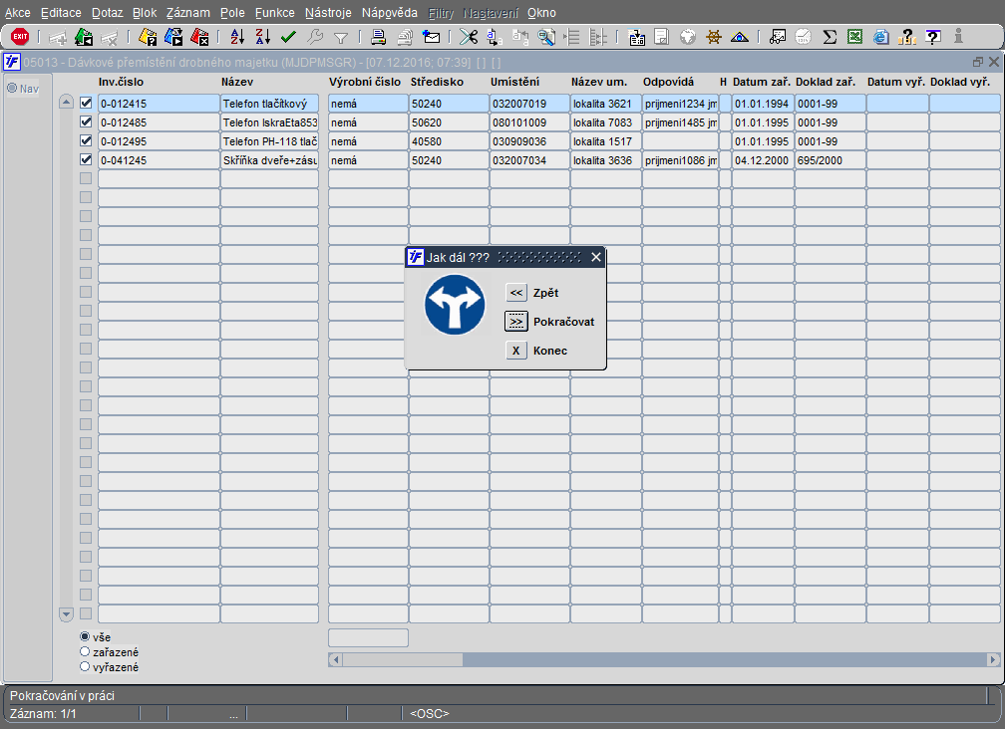1005x729 pixels.
Task: Open the Funkce menu
Action: click(274, 13)
